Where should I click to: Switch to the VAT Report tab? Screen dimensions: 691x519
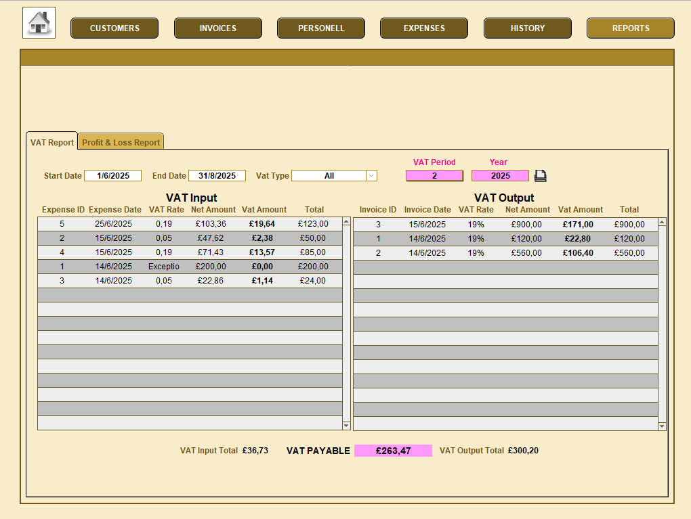(x=52, y=142)
